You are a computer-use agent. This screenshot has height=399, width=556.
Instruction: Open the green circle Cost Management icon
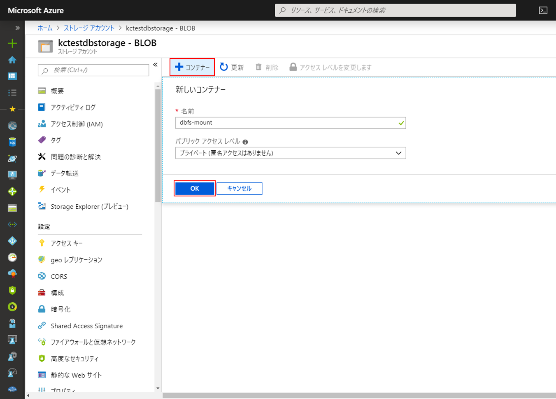point(12,307)
